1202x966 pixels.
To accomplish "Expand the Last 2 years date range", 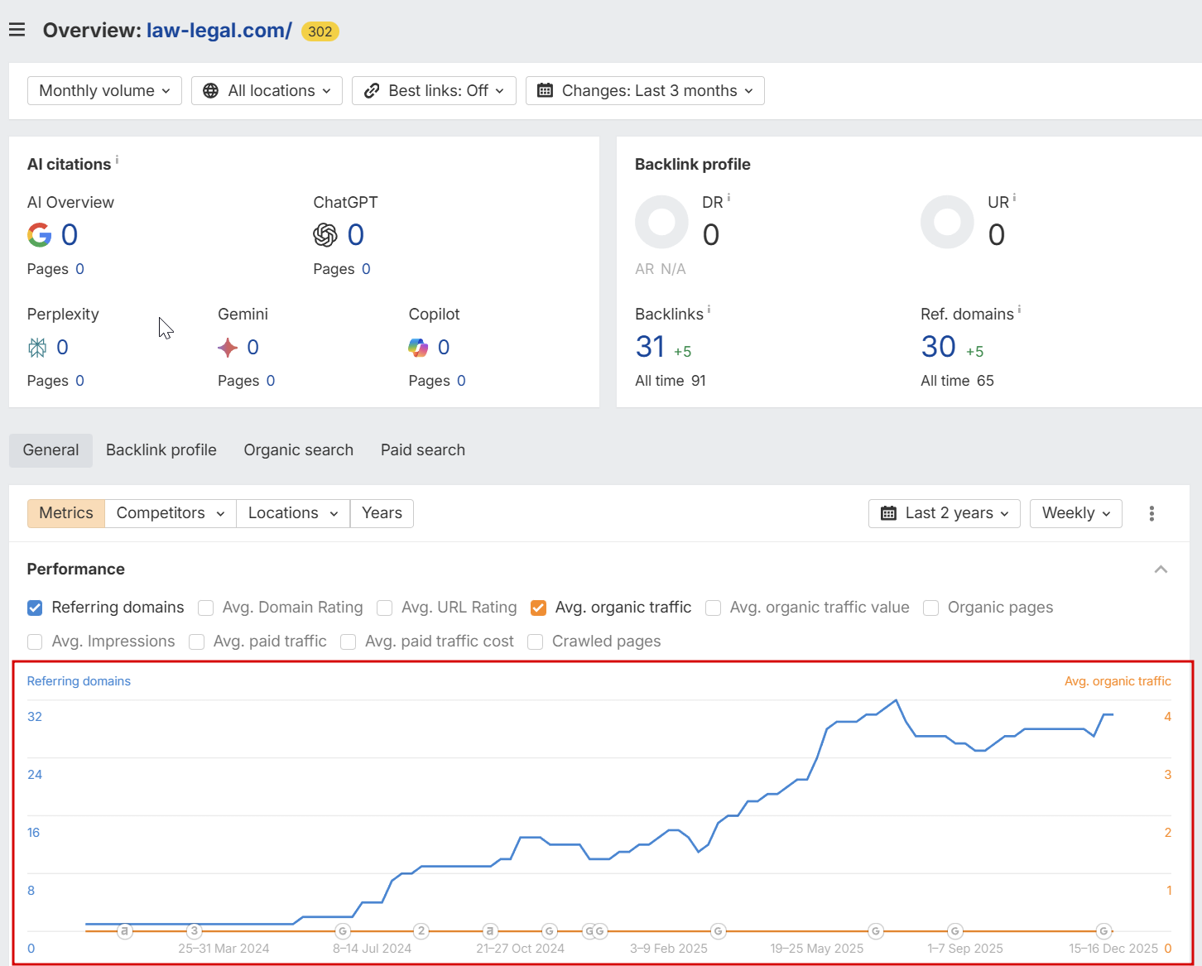I will [944, 513].
